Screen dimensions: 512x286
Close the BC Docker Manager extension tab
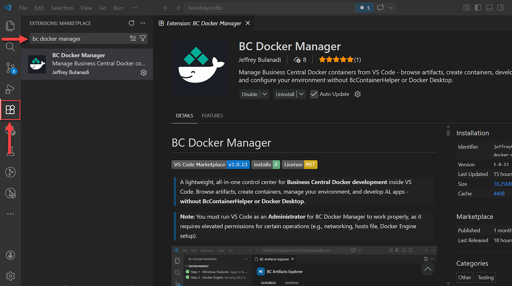click(x=248, y=23)
